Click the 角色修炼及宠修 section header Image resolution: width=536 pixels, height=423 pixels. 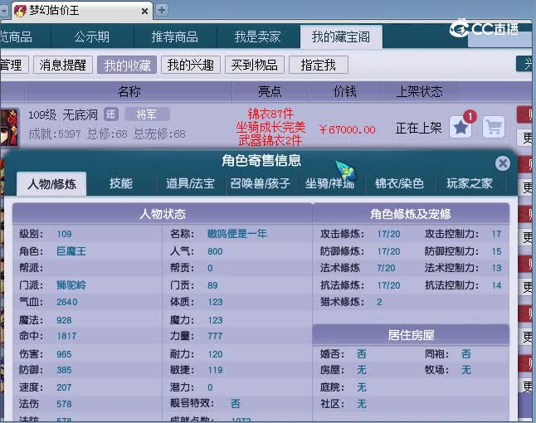(x=411, y=214)
